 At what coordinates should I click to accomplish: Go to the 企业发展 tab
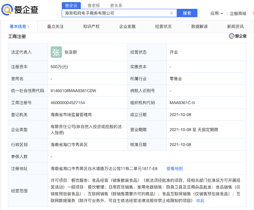pos(127,27)
